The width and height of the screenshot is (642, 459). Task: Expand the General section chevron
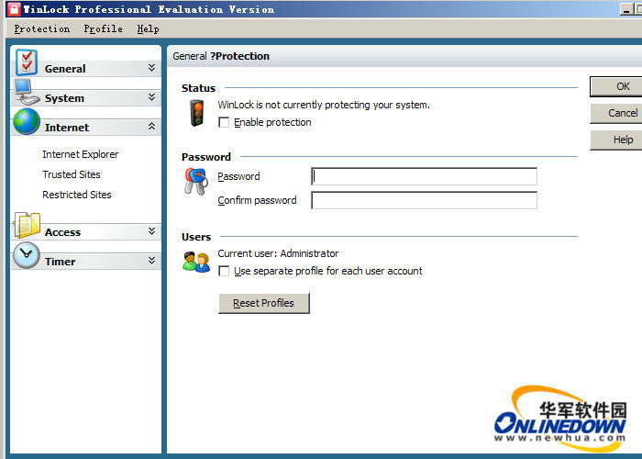[152, 68]
